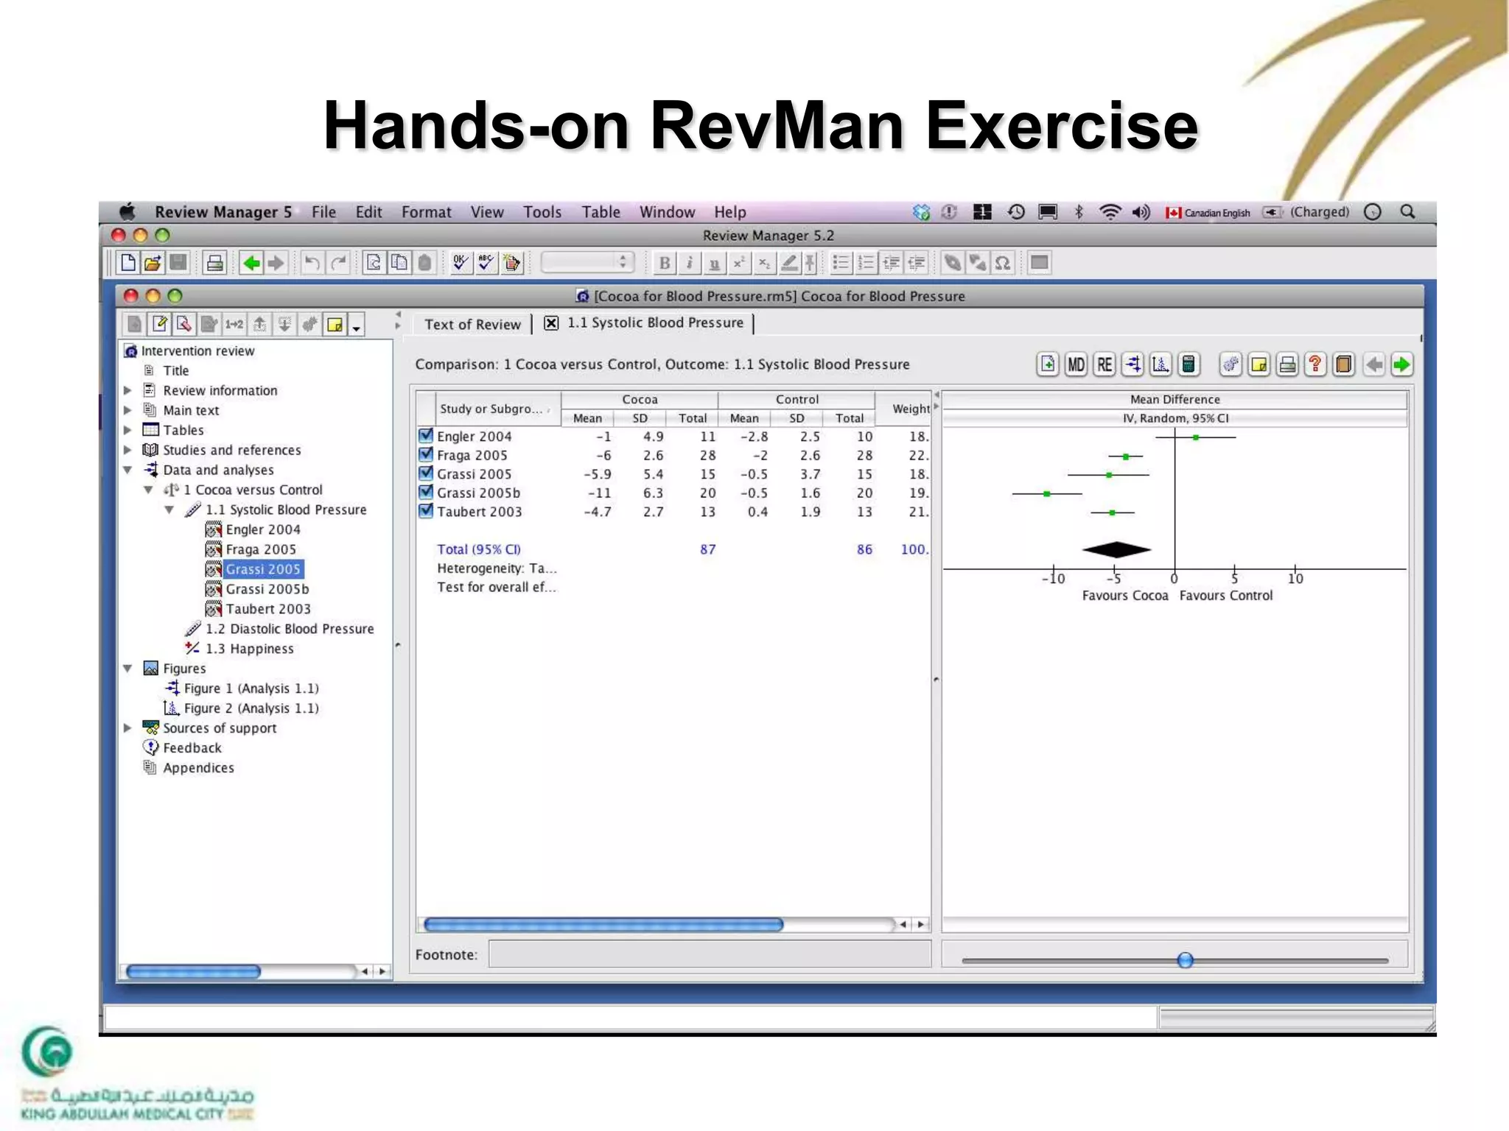The image size is (1509, 1131).
Task: Open the forest plot icon
Action: click(x=1132, y=364)
